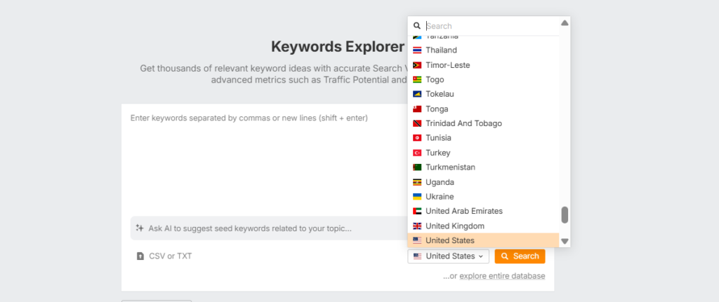This screenshot has height=302, width=719.
Task: Click CSV or TXT upload option
Action: 164,256
